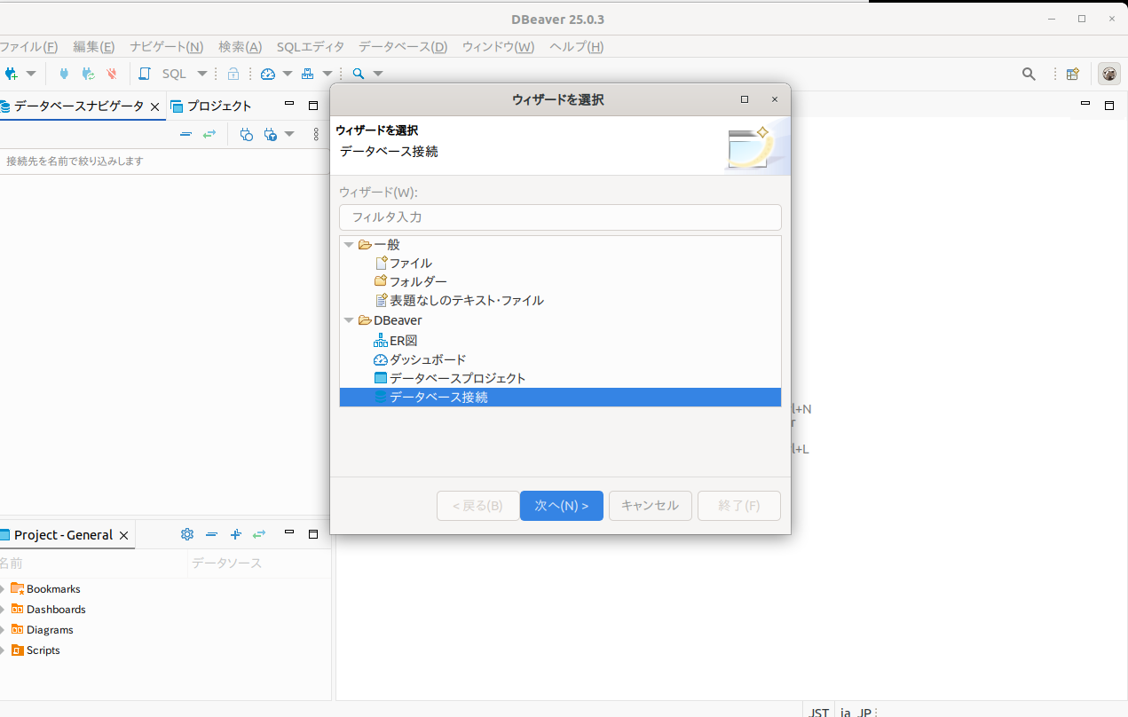Click the new connection folder icon in navigator

point(247,134)
